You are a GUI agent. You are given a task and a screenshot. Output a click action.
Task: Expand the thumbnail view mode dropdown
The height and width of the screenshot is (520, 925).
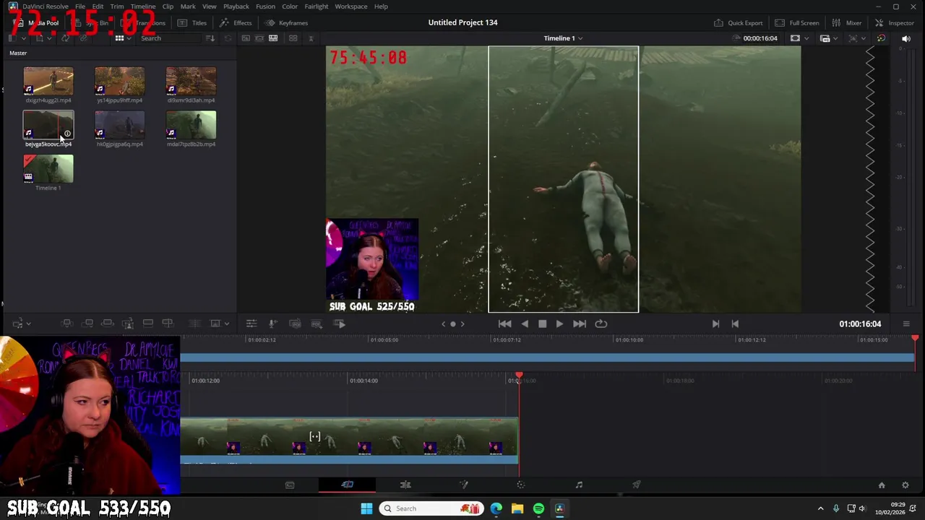129,38
